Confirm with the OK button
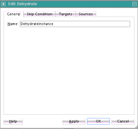 pyautogui.click(x=98, y=121)
